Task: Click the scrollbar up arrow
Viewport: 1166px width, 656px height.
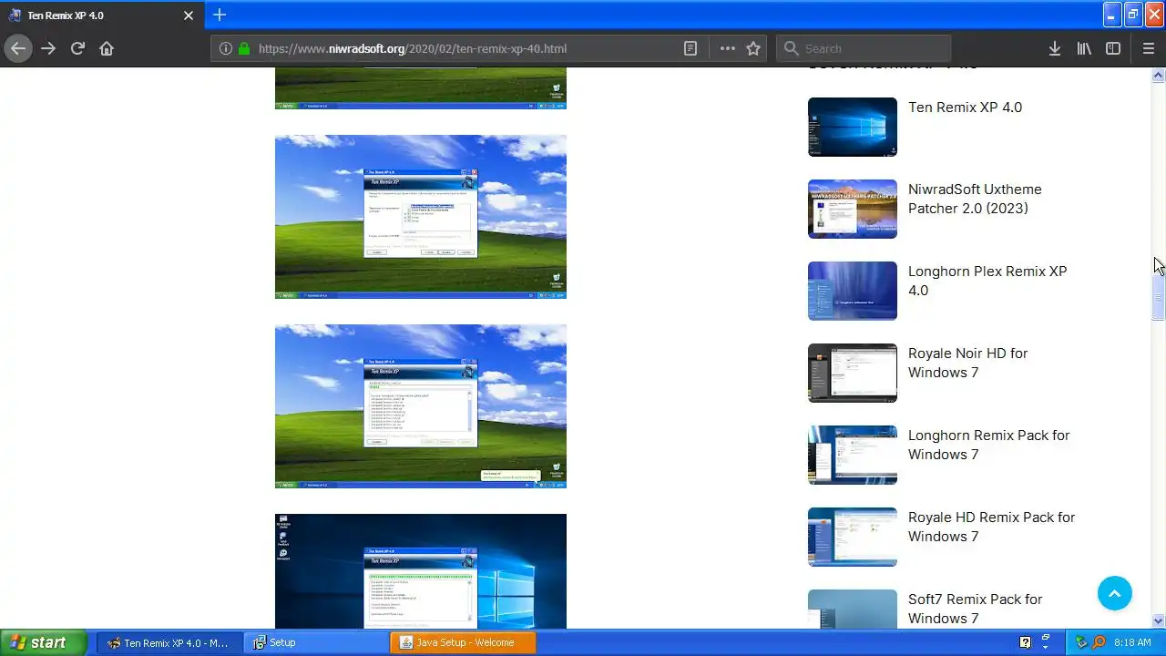Action: point(1158,75)
